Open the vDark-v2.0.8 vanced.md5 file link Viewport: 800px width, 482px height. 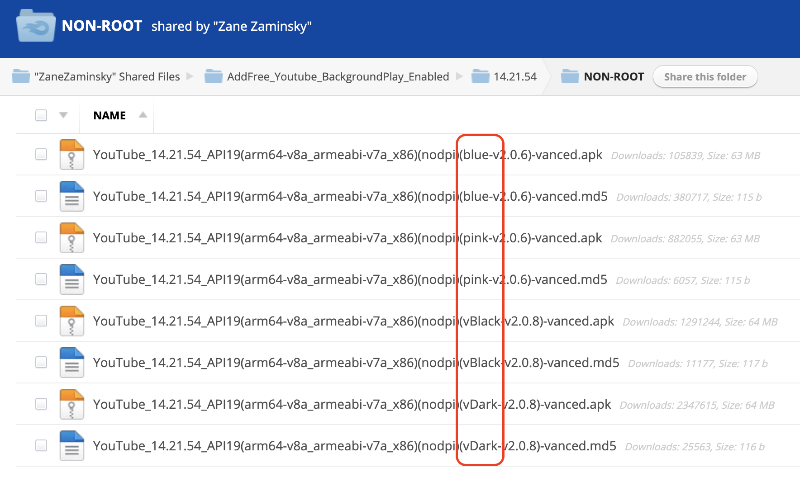pyautogui.click(x=355, y=446)
